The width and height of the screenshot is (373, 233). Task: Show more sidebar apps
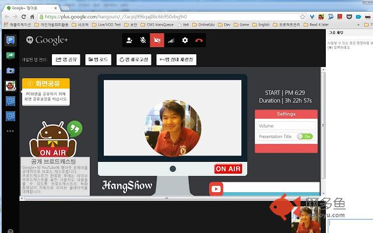click(10, 131)
